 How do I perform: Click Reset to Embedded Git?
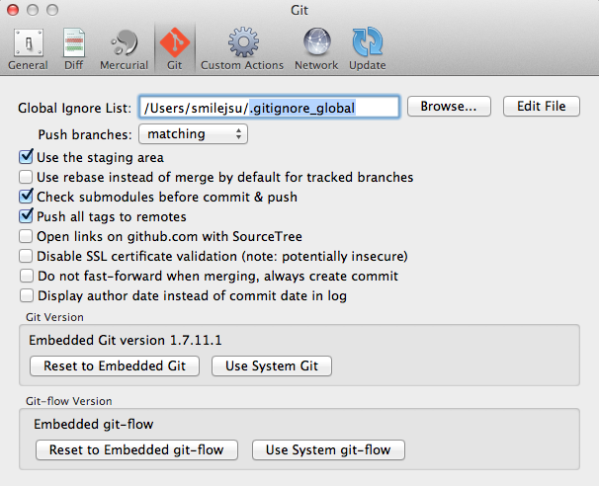(115, 365)
